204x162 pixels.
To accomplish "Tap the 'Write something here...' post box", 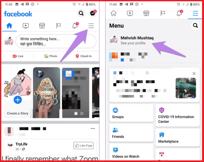I will (x=56, y=42).
